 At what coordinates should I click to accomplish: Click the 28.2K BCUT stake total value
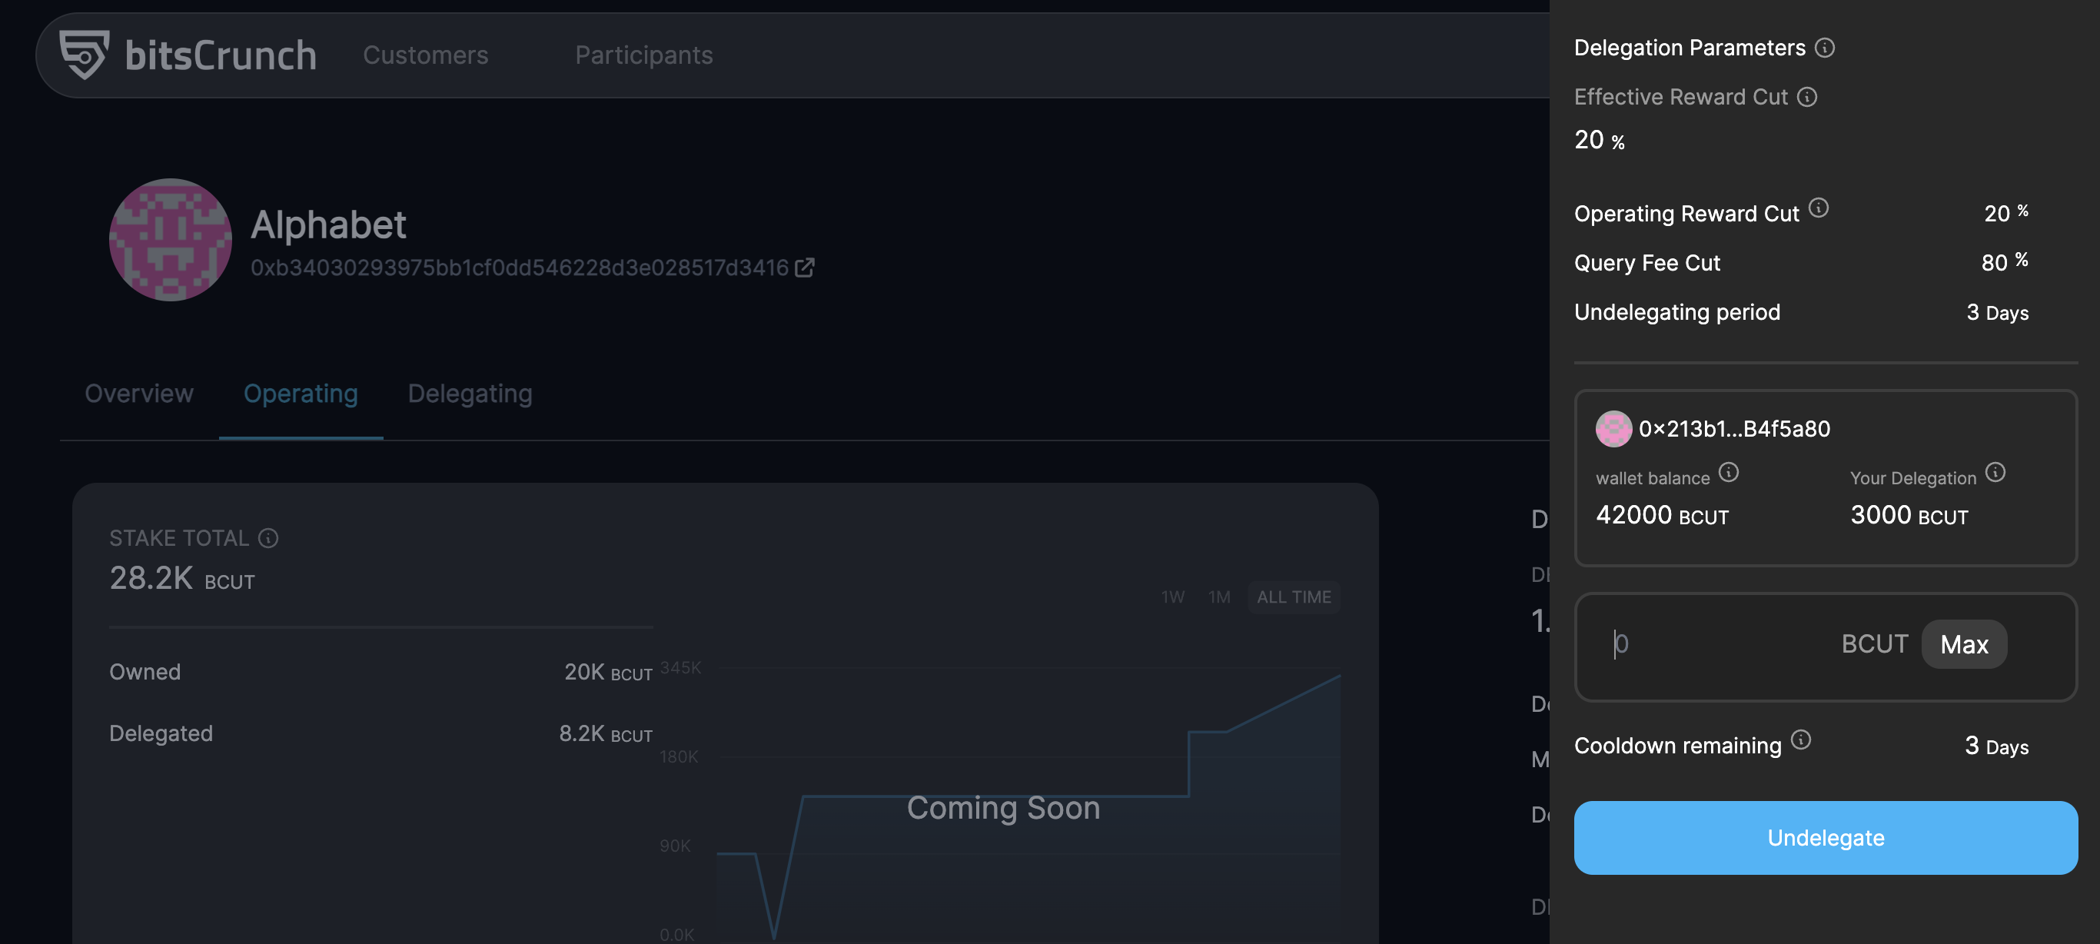182,579
